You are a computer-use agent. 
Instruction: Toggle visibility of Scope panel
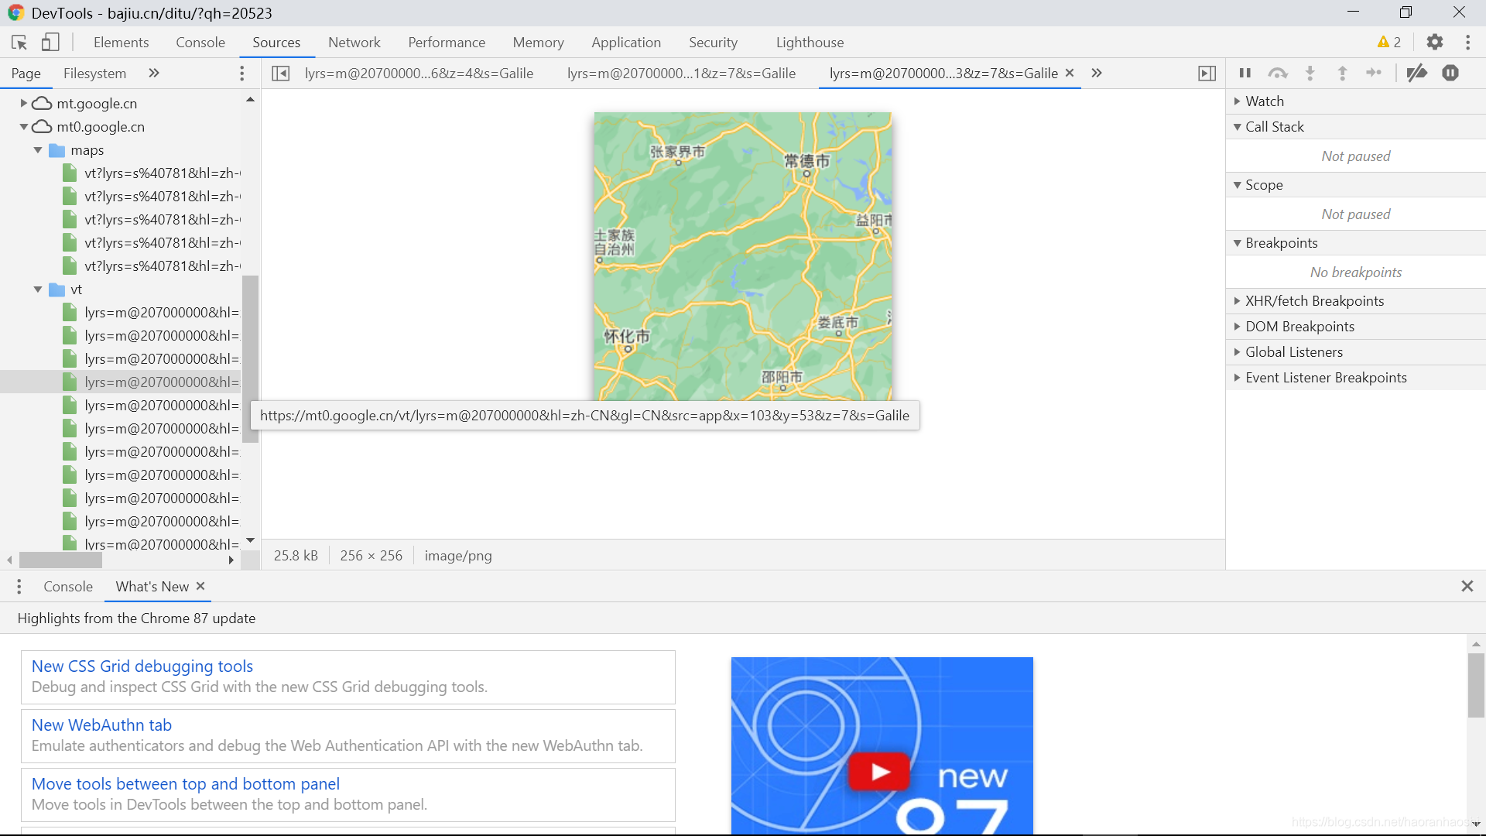pyautogui.click(x=1238, y=185)
